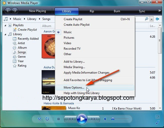The image size is (164, 128).
Task: Toggle shuffle in the playback bar
Action: [x=39, y=119]
